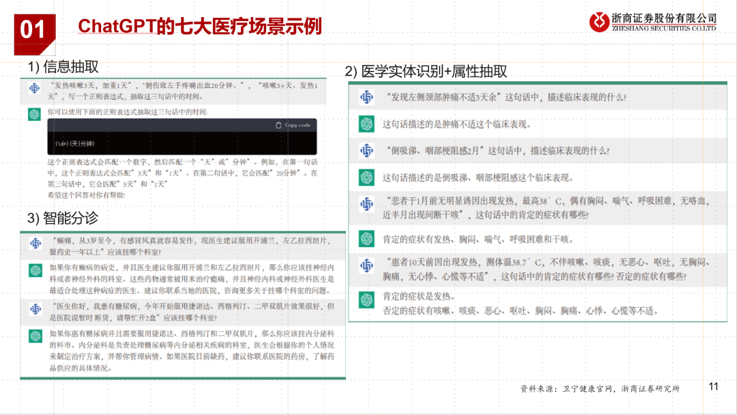The width and height of the screenshot is (737, 415).
Task: Click user avatar beside "患者于1月前无明显诱因" question
Action: (x=366, y=205)
